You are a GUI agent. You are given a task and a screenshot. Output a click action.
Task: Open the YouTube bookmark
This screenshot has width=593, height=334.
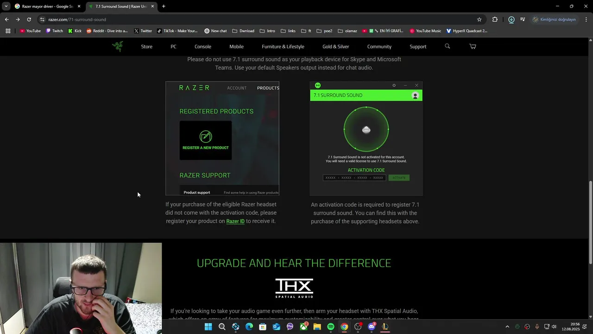[x=30, y=31]
